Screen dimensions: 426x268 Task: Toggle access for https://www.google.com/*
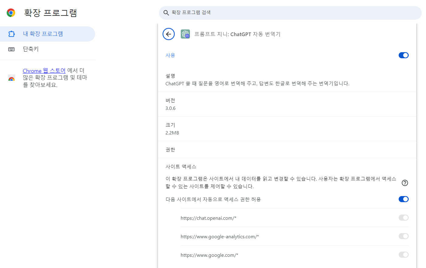(404, 255)
